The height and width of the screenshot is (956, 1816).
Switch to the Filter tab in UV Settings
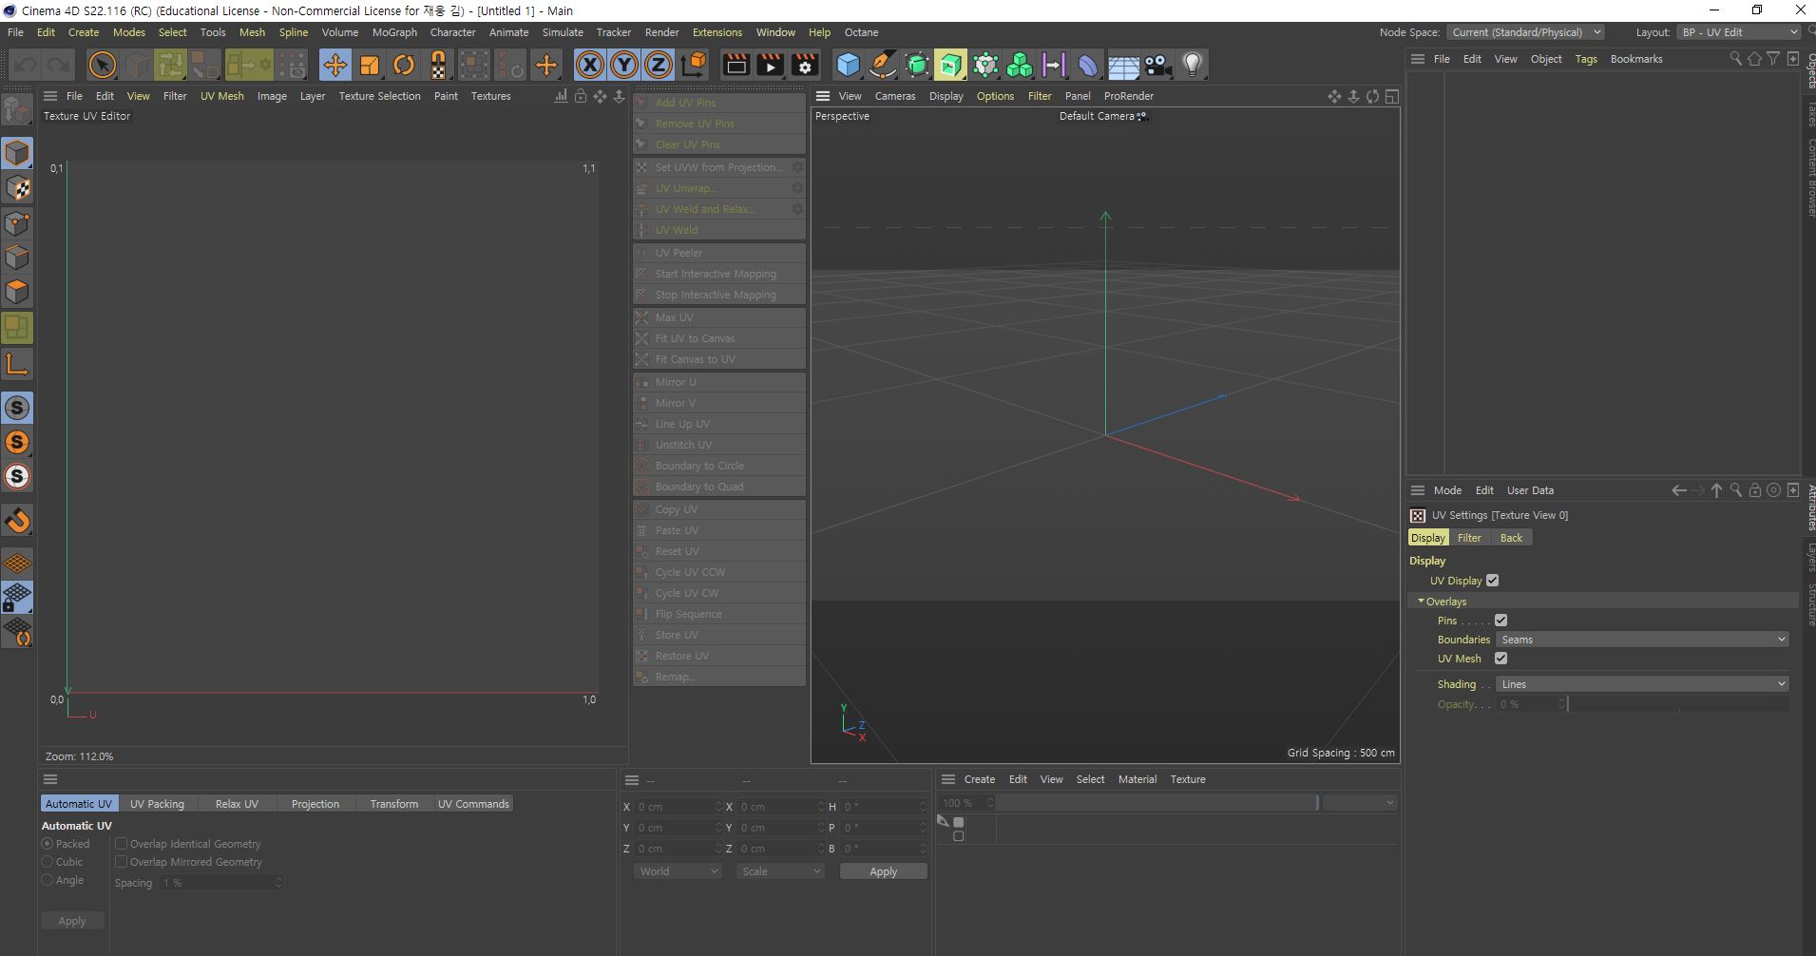point(1469,538)
